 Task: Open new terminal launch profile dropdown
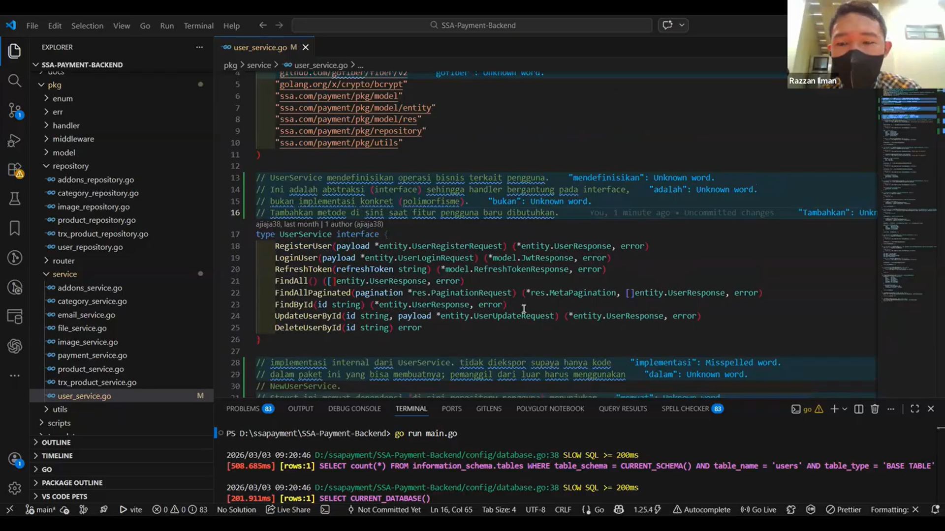pos(845,409)
